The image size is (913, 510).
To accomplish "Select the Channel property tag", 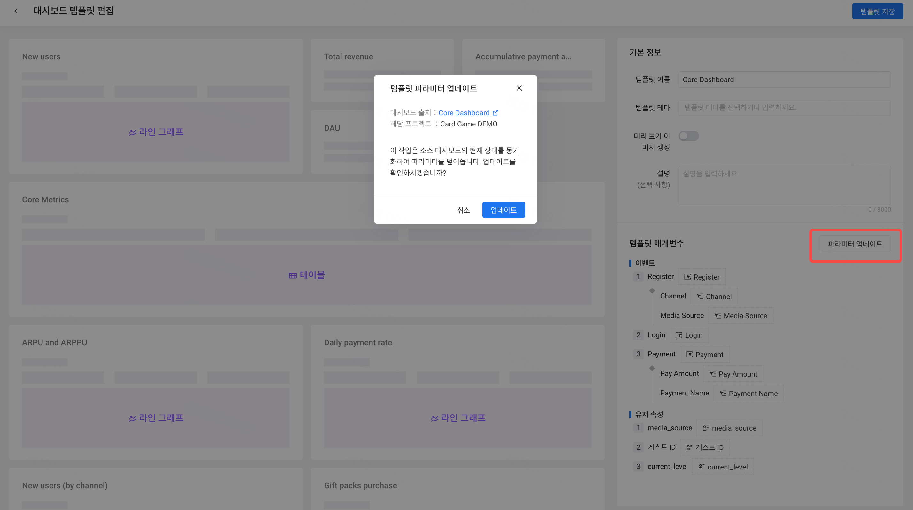I will (714, 296).
